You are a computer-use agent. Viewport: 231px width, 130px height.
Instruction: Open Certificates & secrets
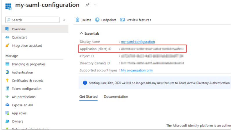28,81
